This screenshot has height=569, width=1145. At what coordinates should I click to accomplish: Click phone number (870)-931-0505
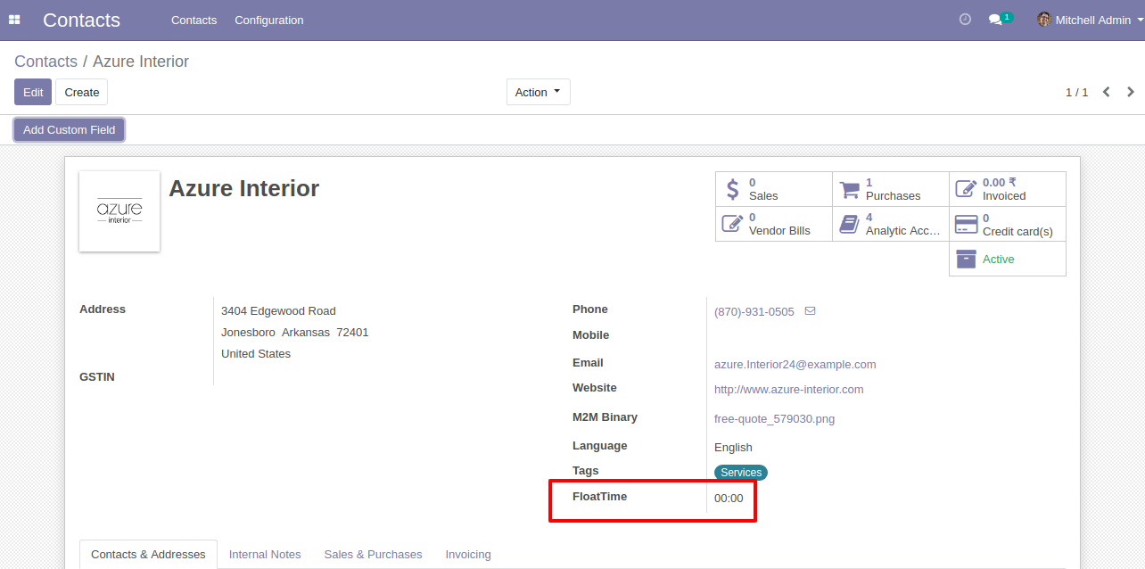click(x=754, y=311)
